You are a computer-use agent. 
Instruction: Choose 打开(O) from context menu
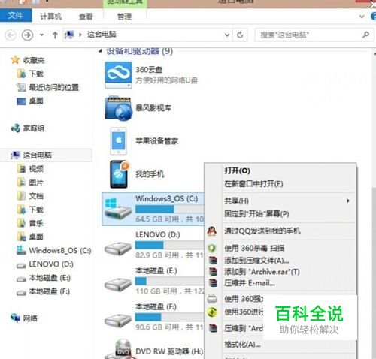237,170
